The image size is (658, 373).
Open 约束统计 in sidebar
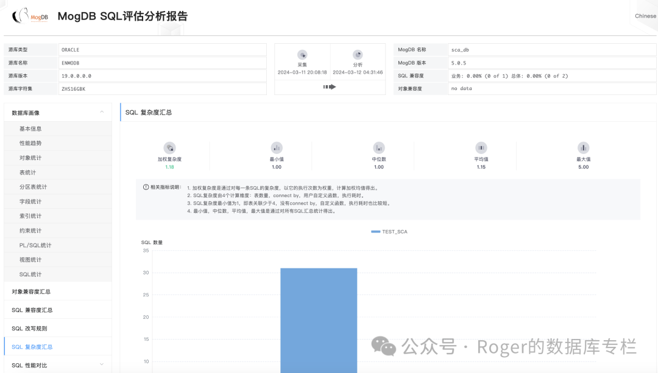pyautogui.click(x=58, y=231)
